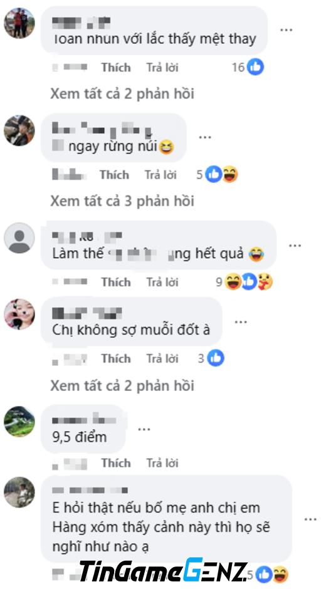Screen dimensions: 326x589
Task: Expand 'Xem tất cả 2 phản hồi' under first comment
Action: (x=122, y=94)
